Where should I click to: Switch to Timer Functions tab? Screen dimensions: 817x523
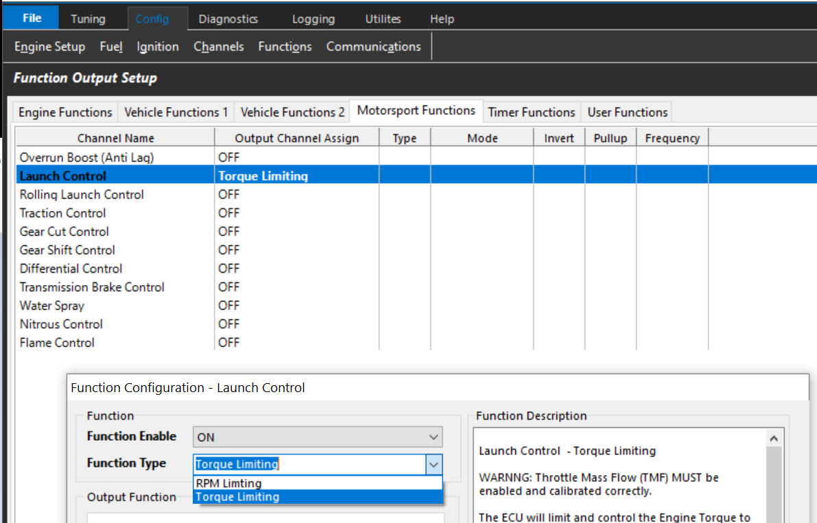[x=532, y=112]
